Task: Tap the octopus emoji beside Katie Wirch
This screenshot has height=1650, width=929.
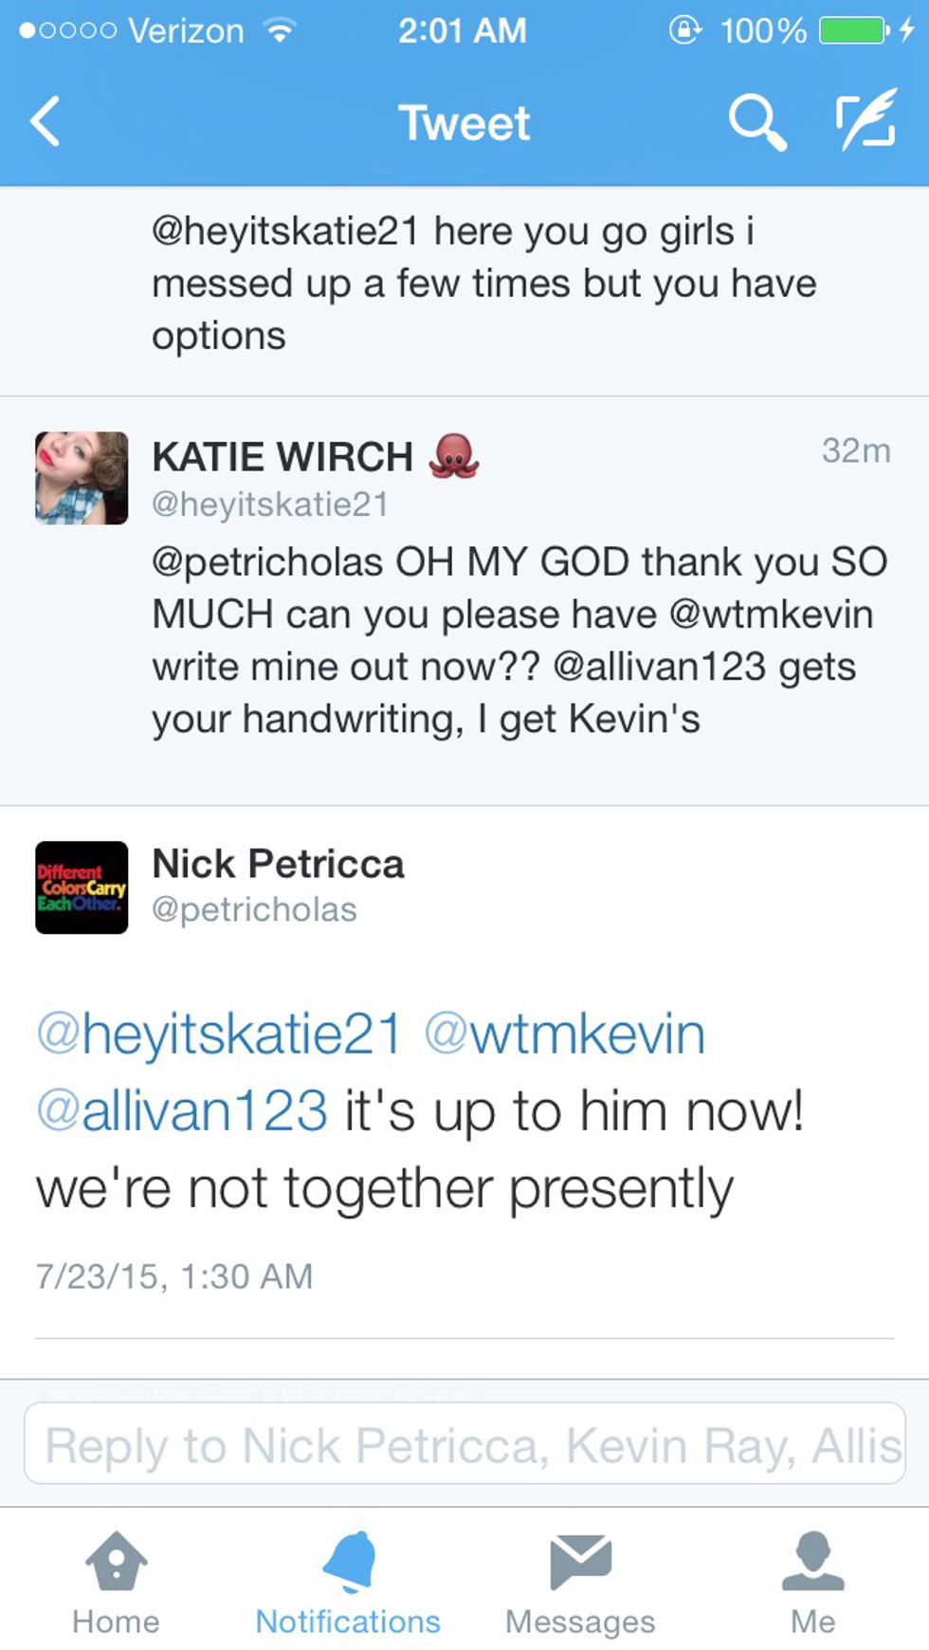Action: click(454, 456)
